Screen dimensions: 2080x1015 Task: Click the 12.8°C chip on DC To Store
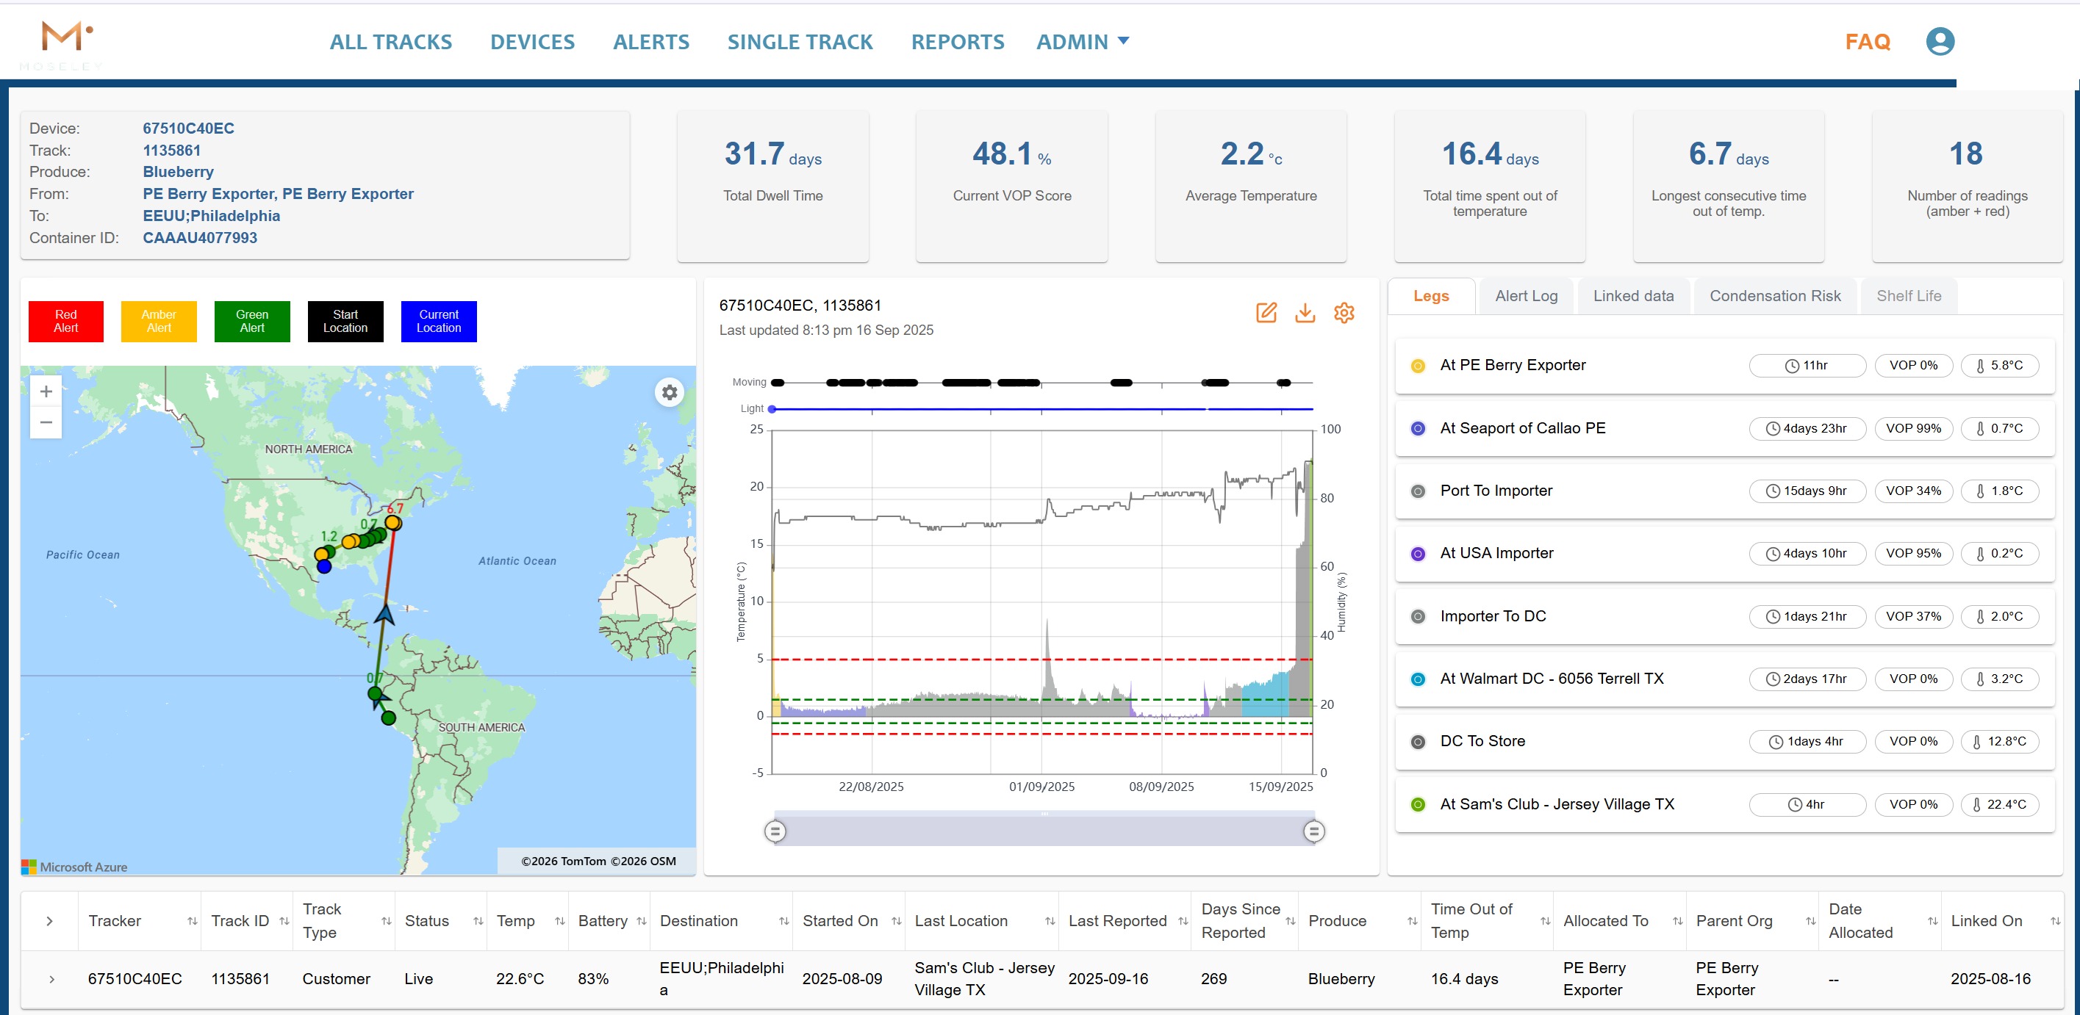point(1999,742)
